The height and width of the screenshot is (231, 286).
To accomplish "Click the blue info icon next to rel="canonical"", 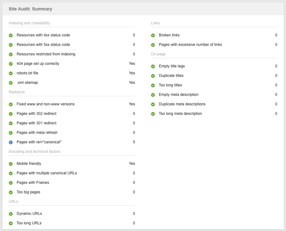I will click(x=11, y=142).
